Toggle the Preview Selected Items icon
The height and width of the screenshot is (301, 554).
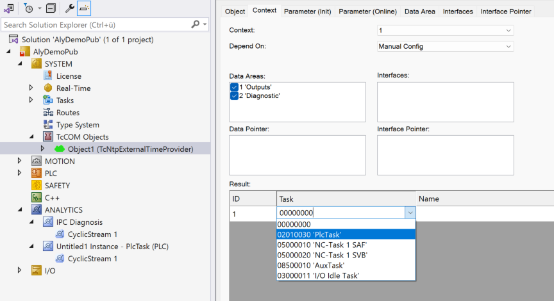pyautogui.click(x=85, y=8)
